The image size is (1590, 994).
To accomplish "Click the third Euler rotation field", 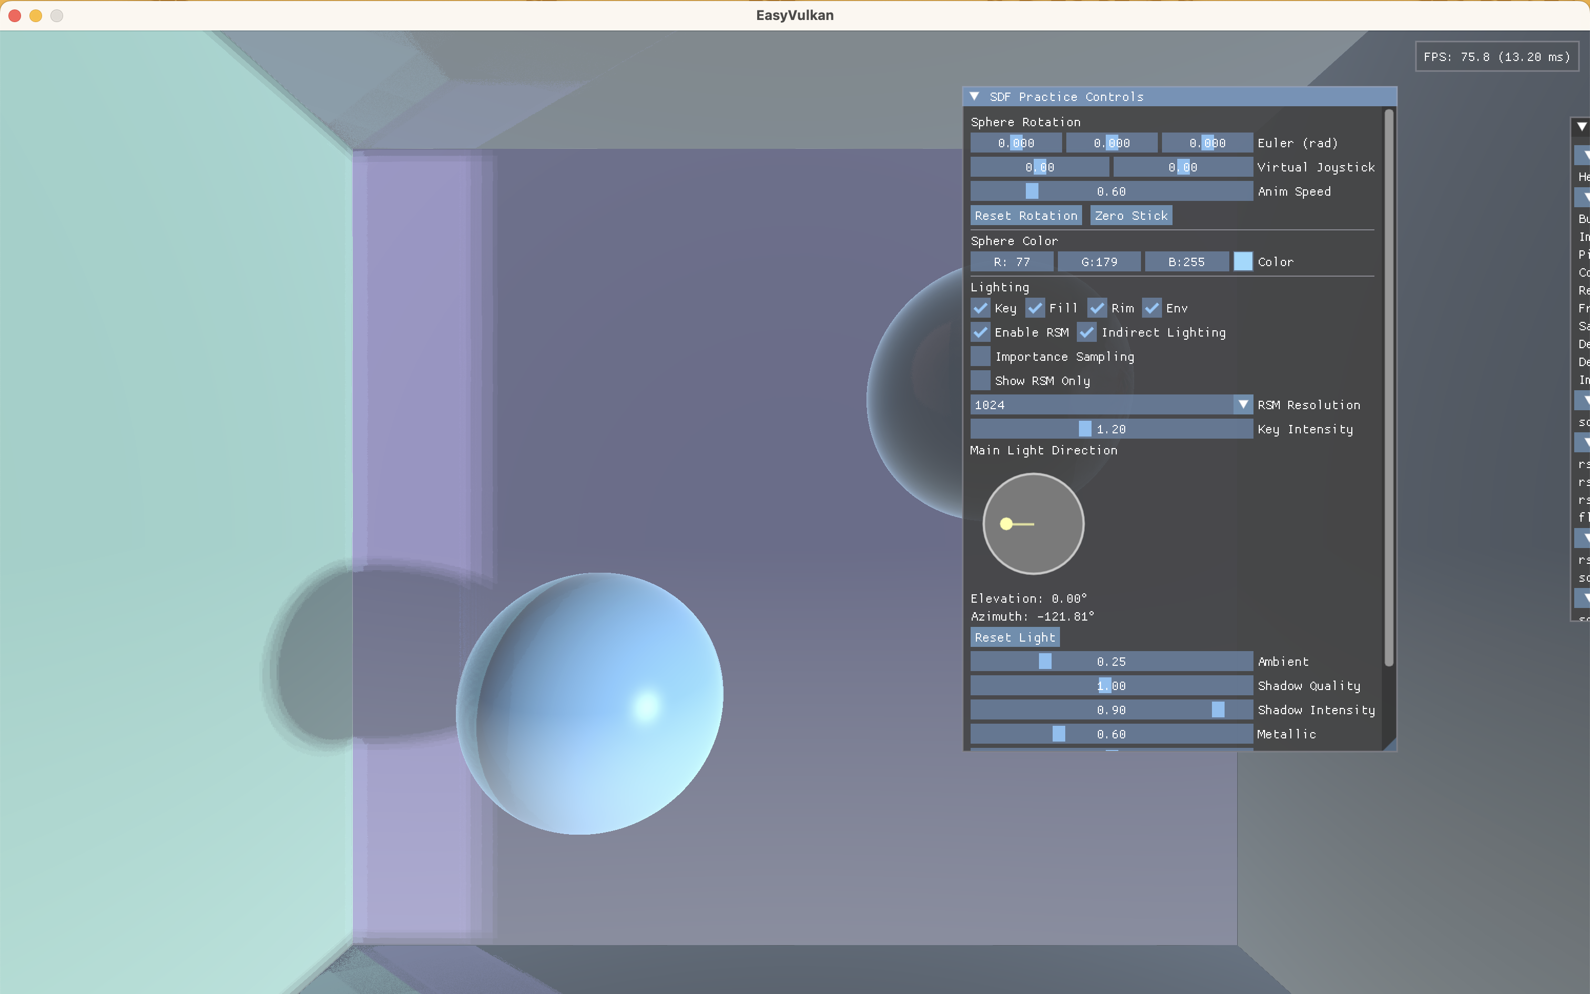I will point(1207,143).
